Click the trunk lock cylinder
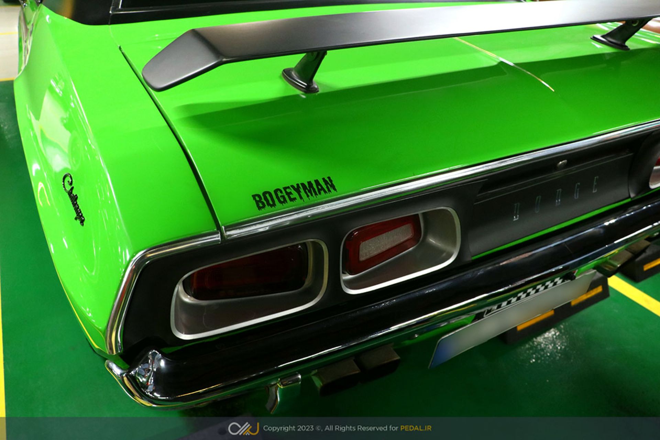The width and height of the screenshot is (660, 440). [562, 164]
